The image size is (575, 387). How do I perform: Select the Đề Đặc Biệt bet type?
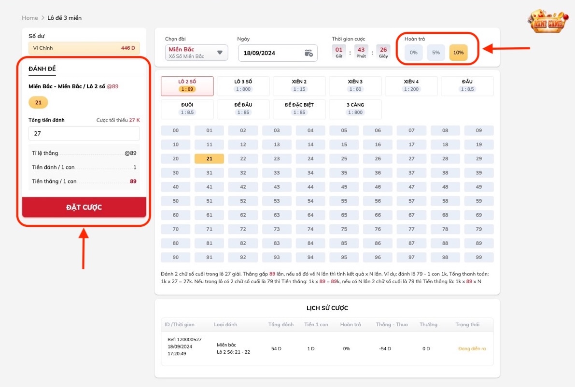click(x=299, y=109)
